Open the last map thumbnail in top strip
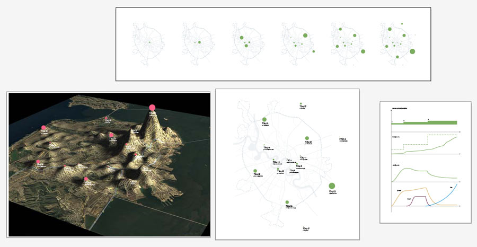The height and width of the screenshot is (247, 477). (397, 42)
